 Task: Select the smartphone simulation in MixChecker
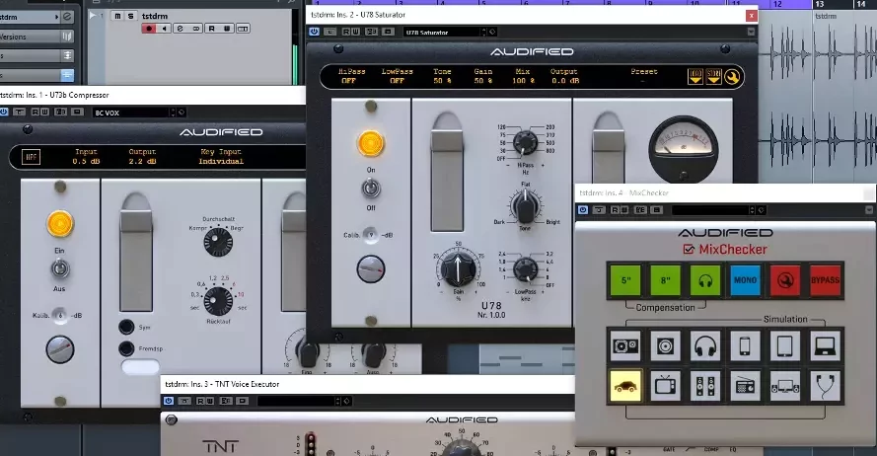click(745, 345)
